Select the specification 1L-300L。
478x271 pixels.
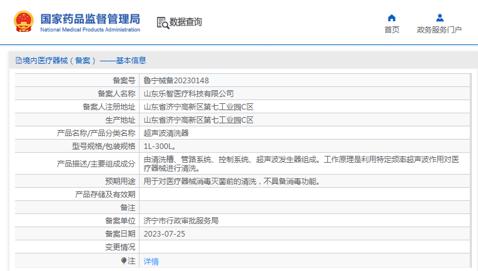(160, 146)
